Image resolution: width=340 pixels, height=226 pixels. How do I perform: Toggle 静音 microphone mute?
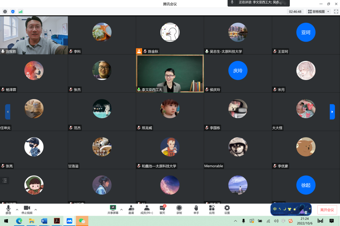tap(8, 209)
